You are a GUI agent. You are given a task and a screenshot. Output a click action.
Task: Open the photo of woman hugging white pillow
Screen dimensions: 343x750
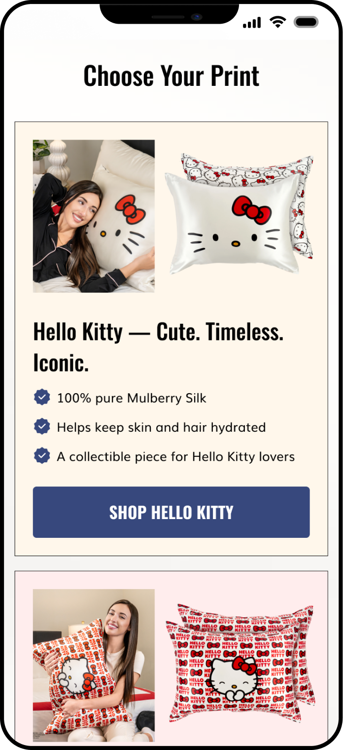pos(94,216)
